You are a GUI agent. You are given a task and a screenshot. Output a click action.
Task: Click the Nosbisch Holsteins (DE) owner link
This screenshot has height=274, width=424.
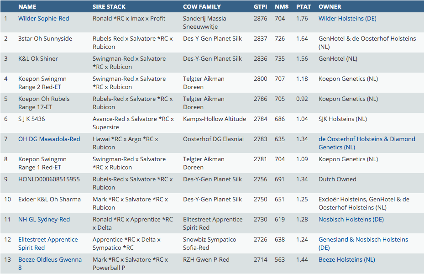[351, 220]
